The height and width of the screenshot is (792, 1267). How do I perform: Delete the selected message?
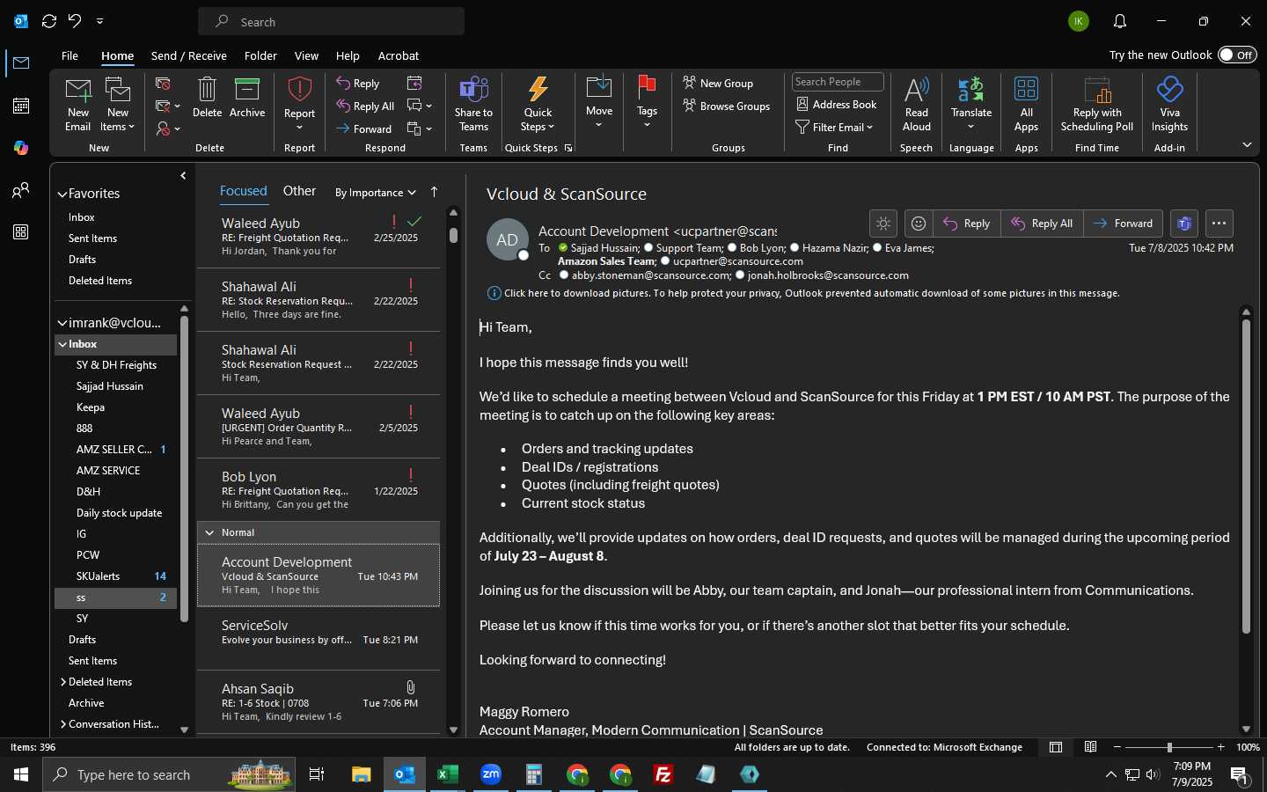[207, 98]
